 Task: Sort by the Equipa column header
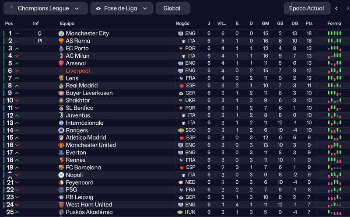click(x=67, y=24)
